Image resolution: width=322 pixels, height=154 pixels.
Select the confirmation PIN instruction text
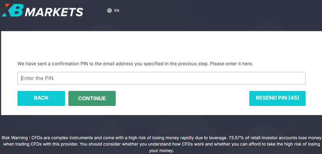point(135,64)
